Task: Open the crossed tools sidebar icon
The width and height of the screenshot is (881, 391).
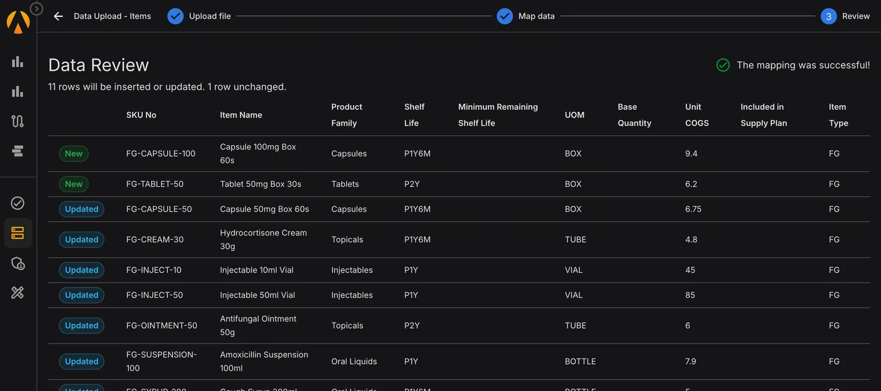Action: (x=18, y=292)
